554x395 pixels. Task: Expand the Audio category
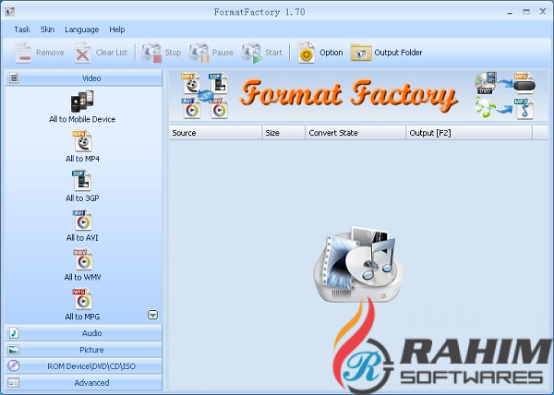pyautogui.click(x=84, y=333)
